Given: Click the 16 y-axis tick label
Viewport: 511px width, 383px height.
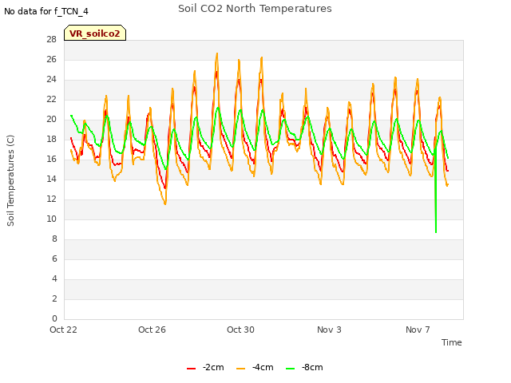Looking at the screenshot, I should [51, 160].
